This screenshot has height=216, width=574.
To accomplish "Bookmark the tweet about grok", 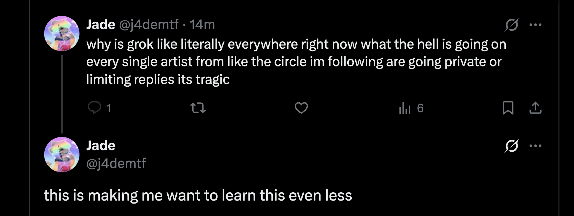I will 508,108.
